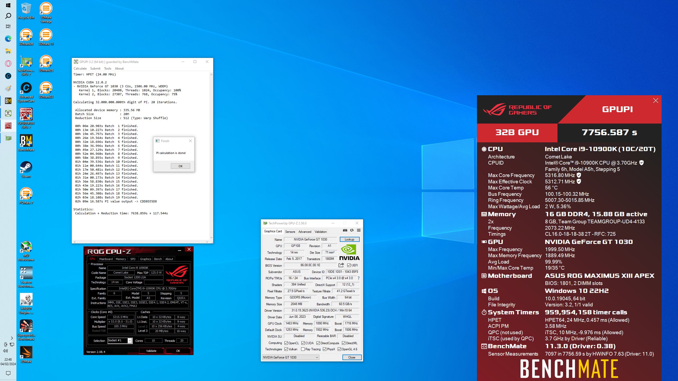Click the GPU-Z refresh icon
678x381 pixels.
coord(352,230)
